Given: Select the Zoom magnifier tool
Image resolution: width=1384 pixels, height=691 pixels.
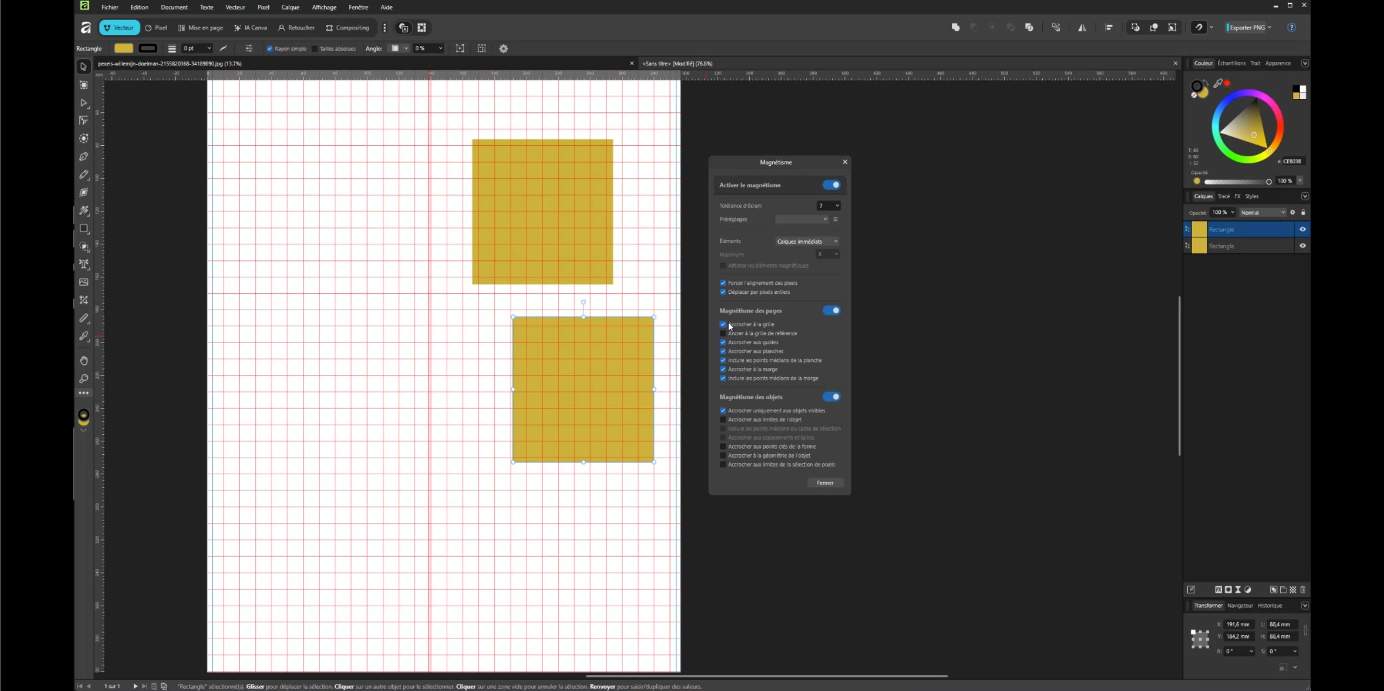Looking at the screenshot, I should [x=83, y=379].
